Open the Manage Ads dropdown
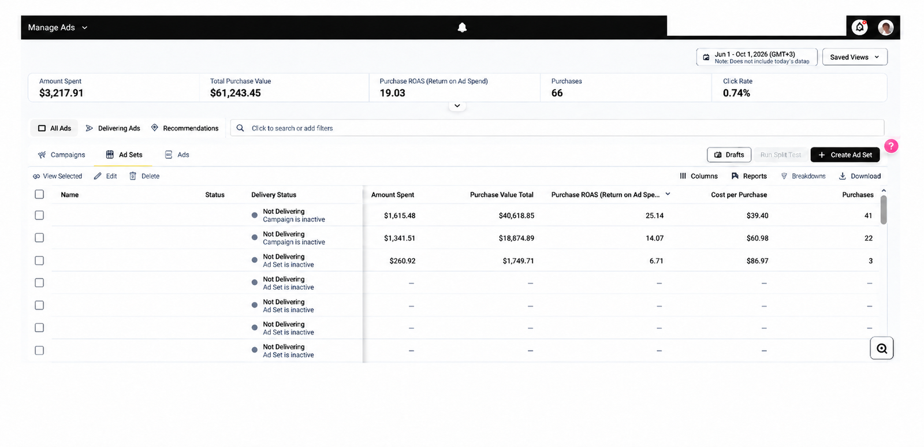This screenshot has height=447, width=924. (58, 27)
